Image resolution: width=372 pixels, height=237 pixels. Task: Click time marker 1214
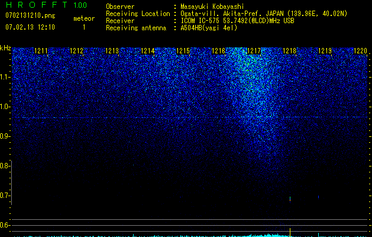click(x=148, y=50)
